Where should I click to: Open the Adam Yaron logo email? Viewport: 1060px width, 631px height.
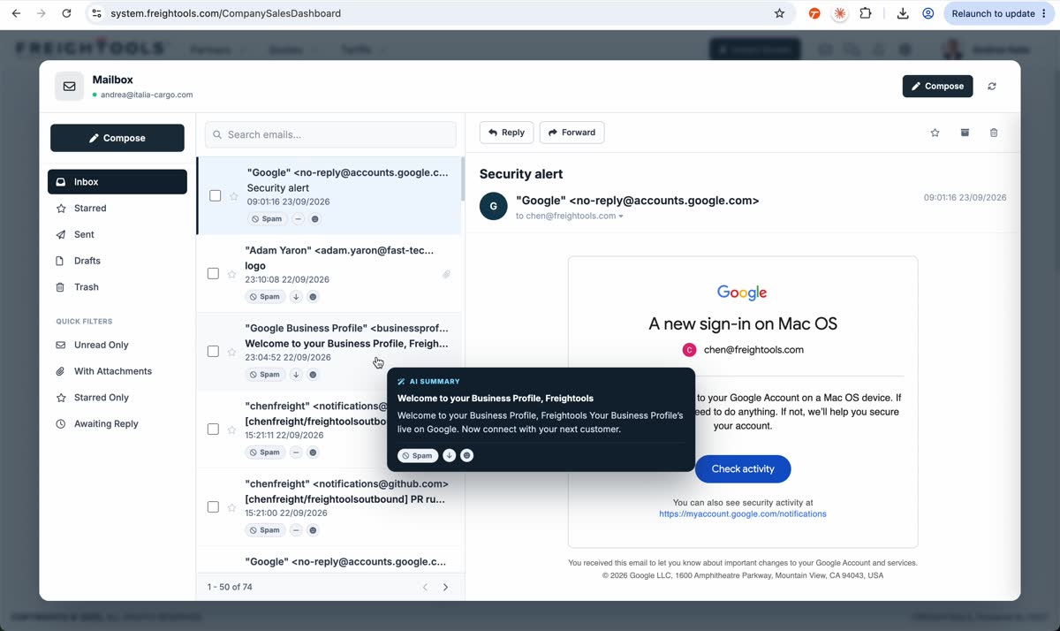(x=329, y=274)
